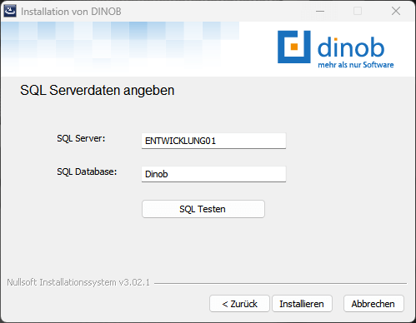Click the 'SQL Server:' label

81,138
